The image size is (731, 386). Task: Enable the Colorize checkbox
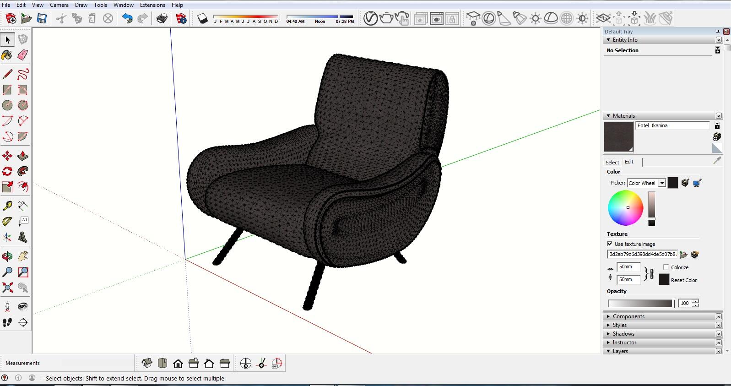coord(666,267)
